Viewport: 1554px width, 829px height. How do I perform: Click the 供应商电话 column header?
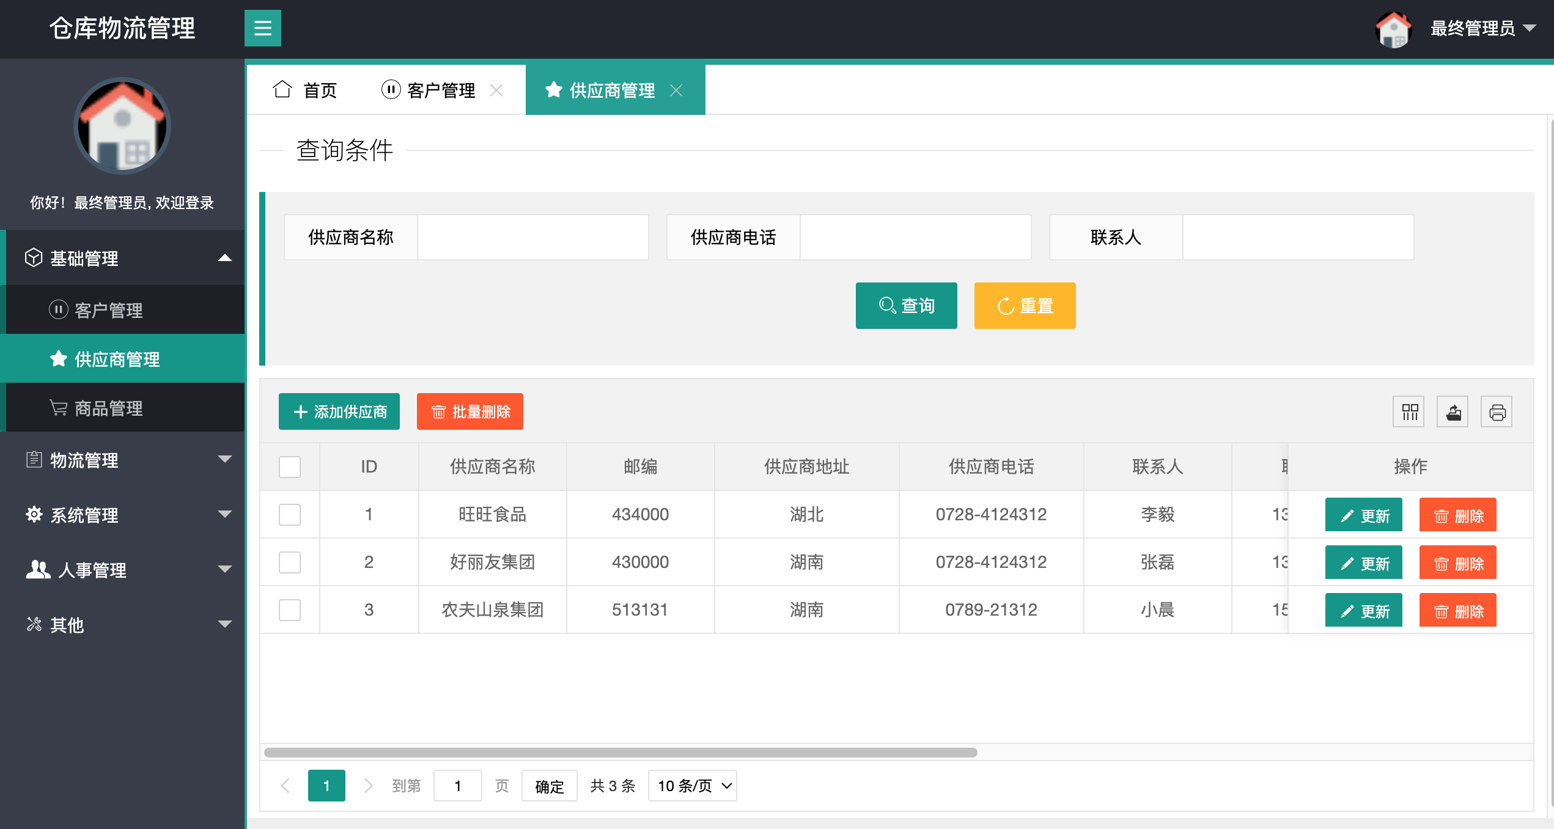(x=992, y=466)
